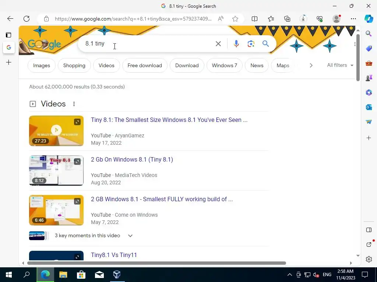The width and height of the screenshot is (377, 282).
Task: Reload the page with the refresh icon
Action: pos(27,19)
